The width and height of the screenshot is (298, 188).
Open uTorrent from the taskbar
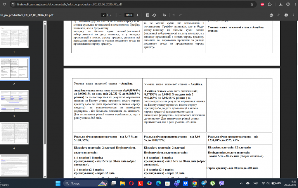click(x=213, y=183)
